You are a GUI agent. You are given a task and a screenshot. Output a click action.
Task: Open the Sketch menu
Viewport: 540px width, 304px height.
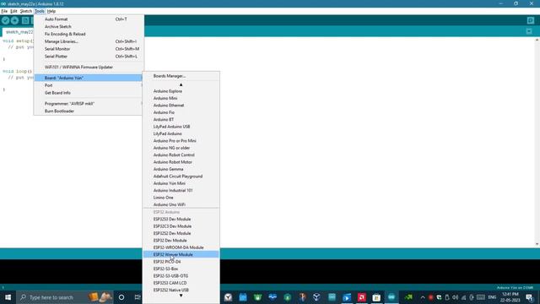point(26,11)
